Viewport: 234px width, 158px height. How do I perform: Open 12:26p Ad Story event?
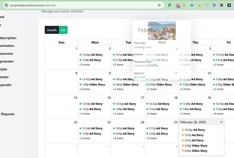(x=91, y=55)
